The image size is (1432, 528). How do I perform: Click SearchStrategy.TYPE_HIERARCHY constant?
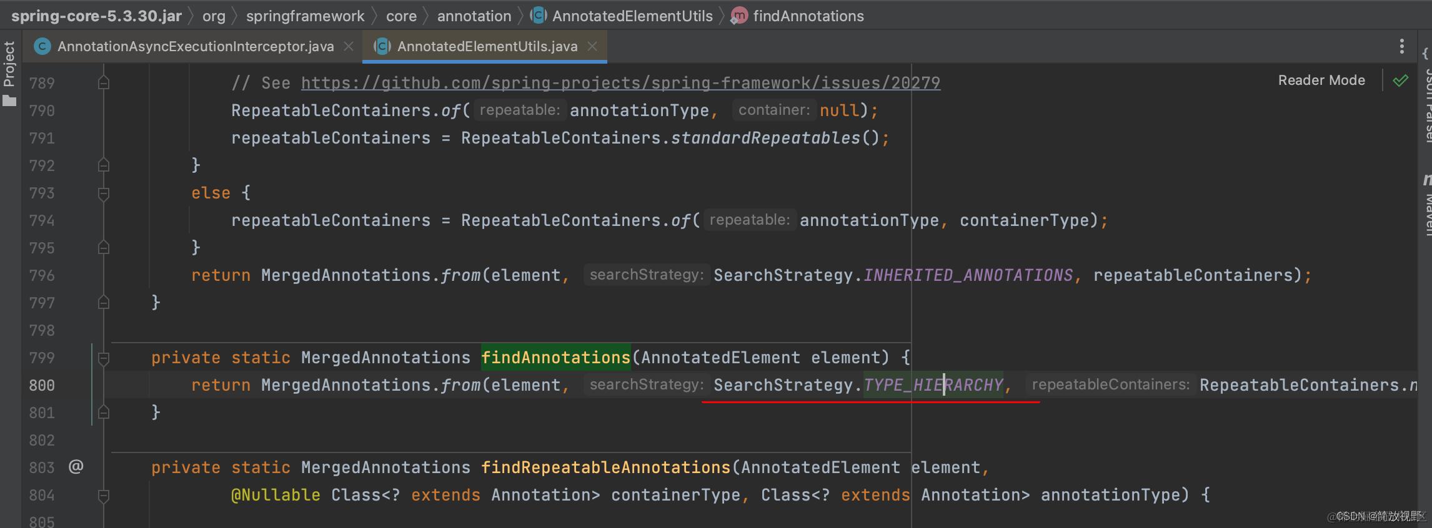858,385
